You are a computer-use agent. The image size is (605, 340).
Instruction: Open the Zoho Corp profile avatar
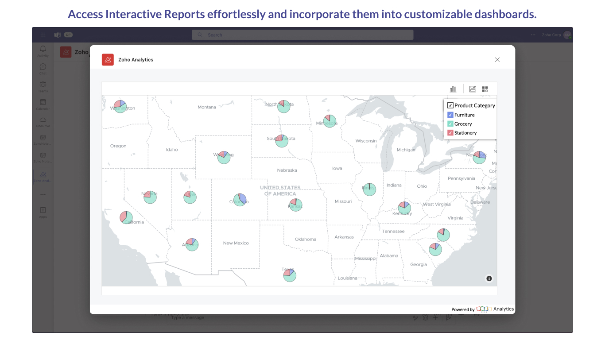coord(567,35)
